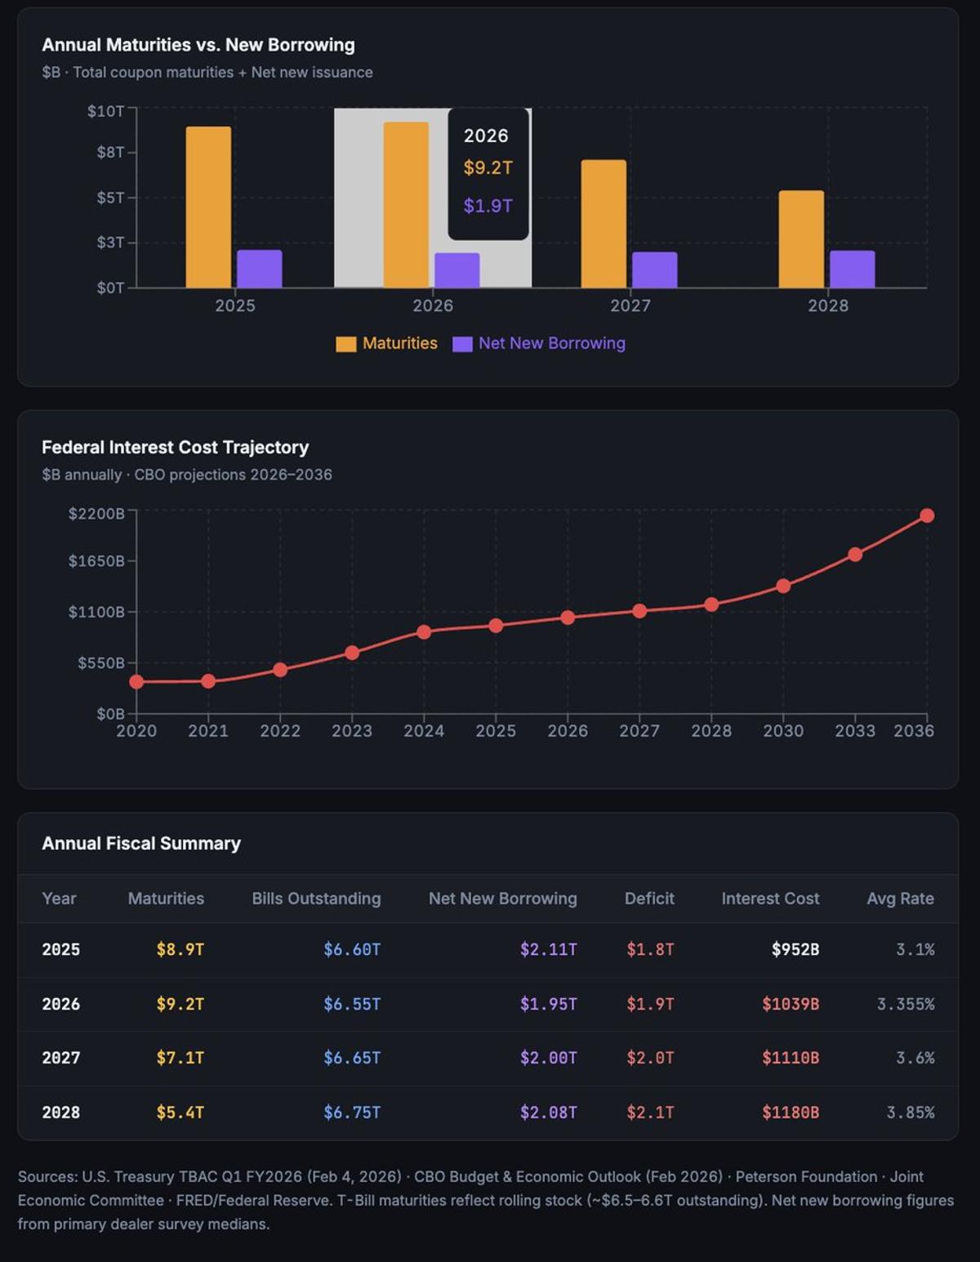Click the Interest Cost column header
Viewport: 980px width, 1262px height.
(769, 899)
